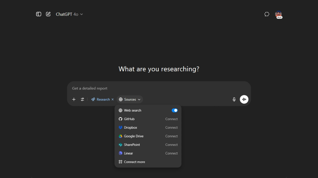Click Connect beside Linear
318x178 pixels.
tap(171, 153)
